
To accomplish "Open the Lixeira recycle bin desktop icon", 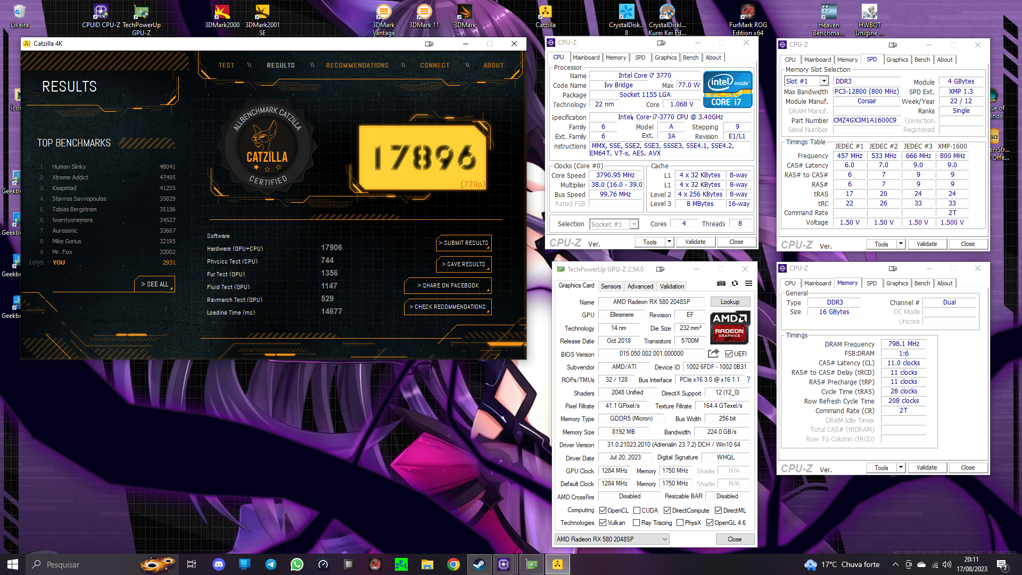I will click(20, 16).
